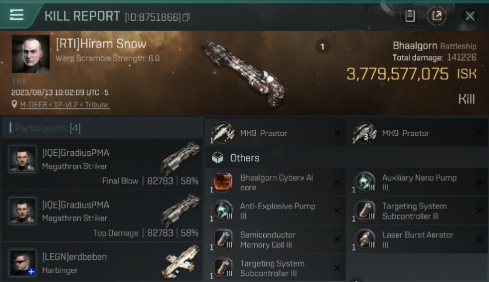Image resolution: width=489 pixels, height=282 pixels.
Task: Click the clipboard report icon
Action: (x=410, y=16)
